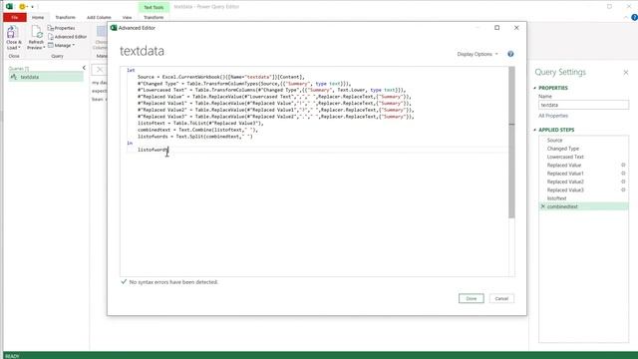Image resolution: width=638 pixels, height=359 pixels.
Task: Click the Name input field showing textdata
Action: tap(583, 105)
